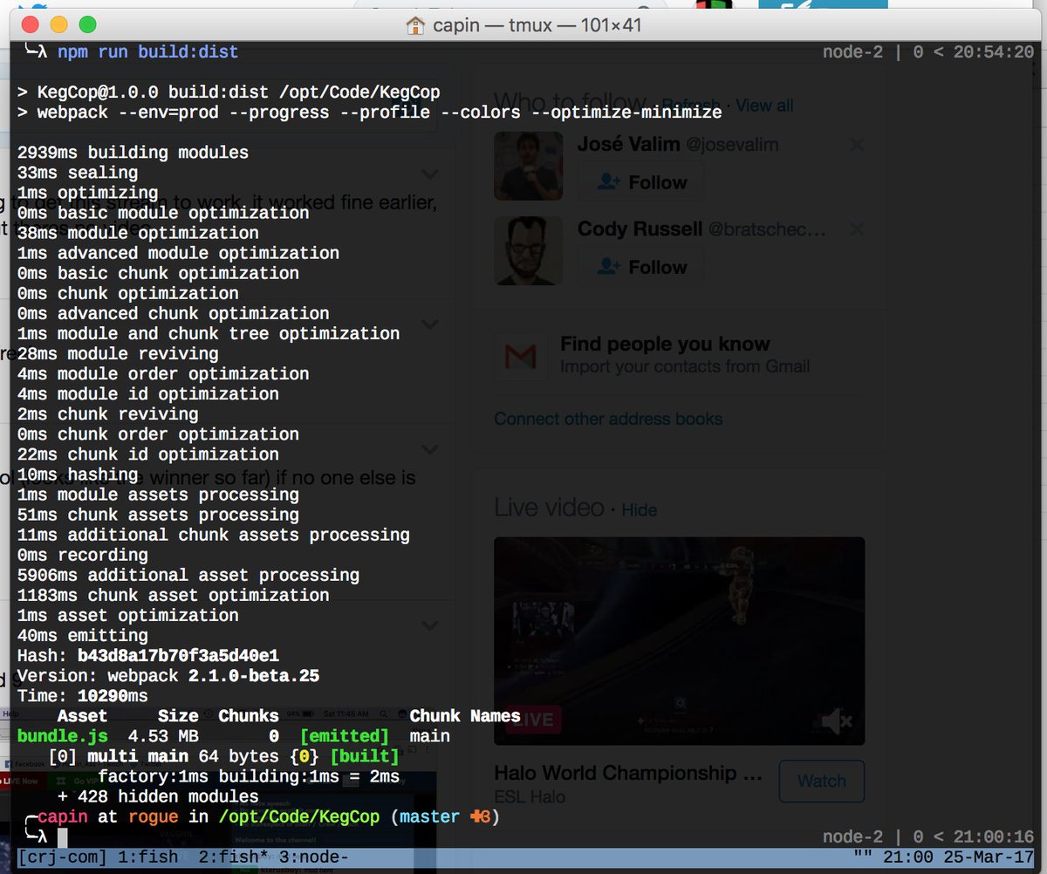Click Find people you know

click(x=665, y=344)
